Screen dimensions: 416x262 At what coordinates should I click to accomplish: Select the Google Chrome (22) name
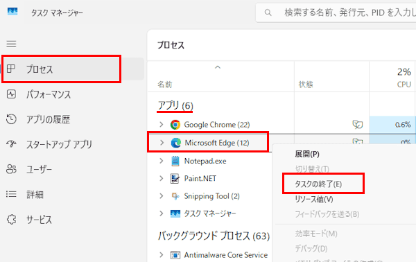click(217, 124)
